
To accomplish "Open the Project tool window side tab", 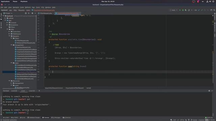I will pos(1,16).
